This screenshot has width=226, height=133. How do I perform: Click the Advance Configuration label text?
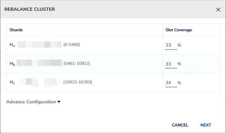tap(31, 102)
